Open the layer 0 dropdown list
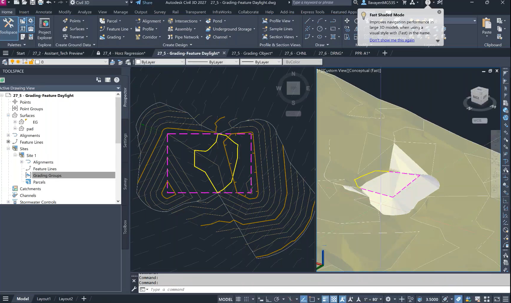Image resolution: width=511 pixels, height=303 pixels. tap(105, 62)
